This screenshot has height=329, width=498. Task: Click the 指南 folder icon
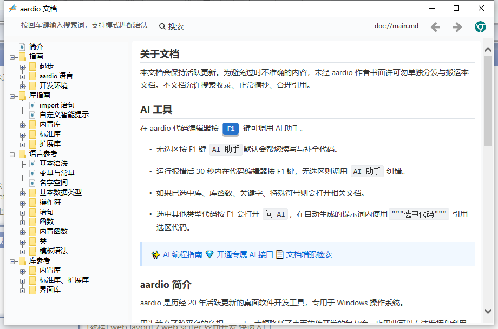(x=22, y=57)
